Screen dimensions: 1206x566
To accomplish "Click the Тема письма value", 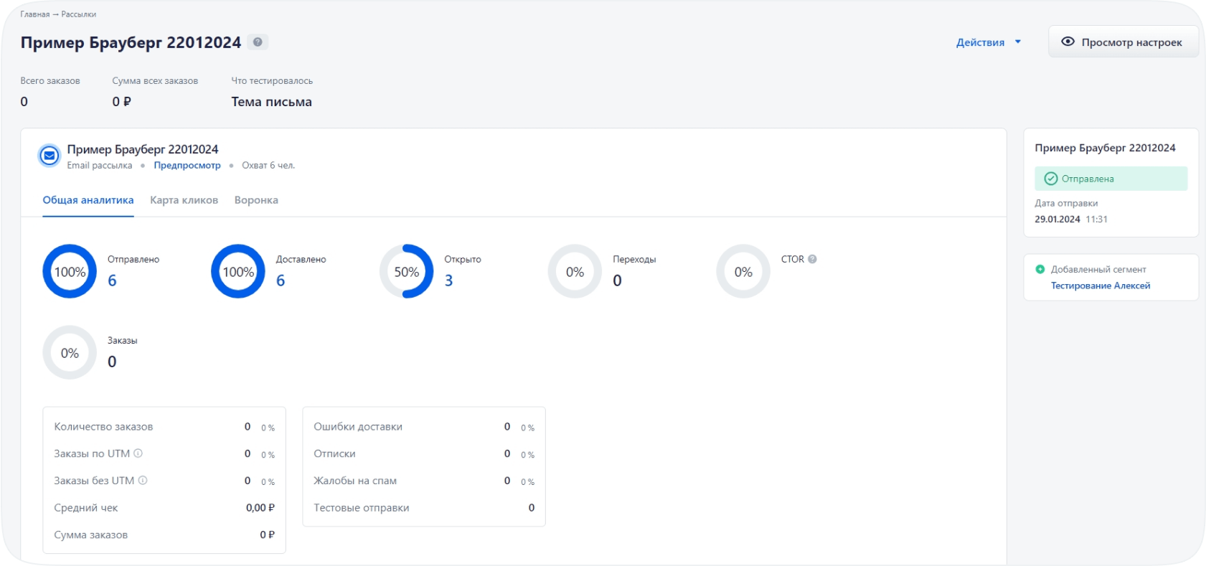I will pos(271,102).
